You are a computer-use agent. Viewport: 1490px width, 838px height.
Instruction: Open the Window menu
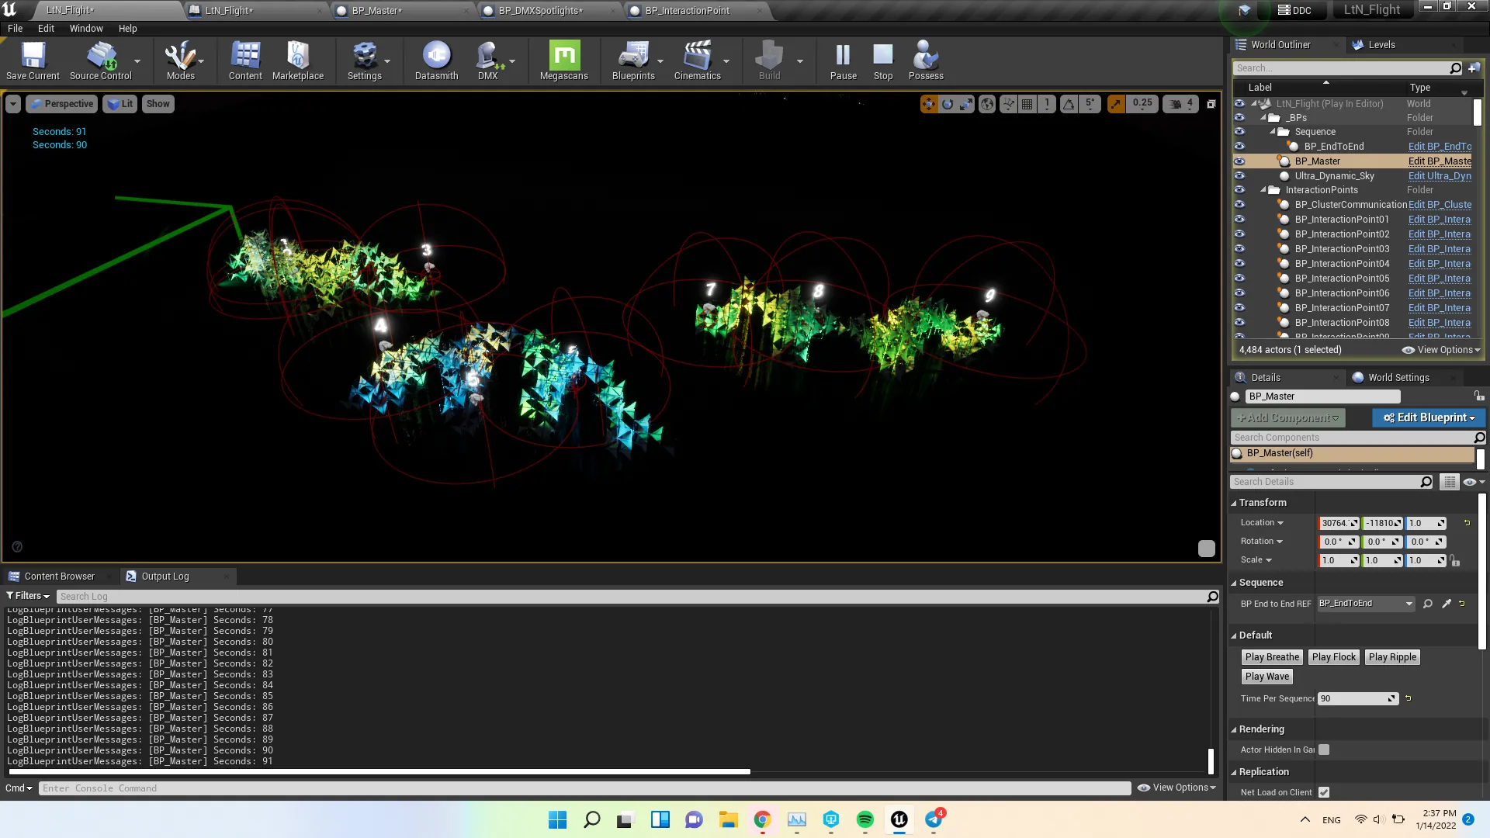[86, 29]
